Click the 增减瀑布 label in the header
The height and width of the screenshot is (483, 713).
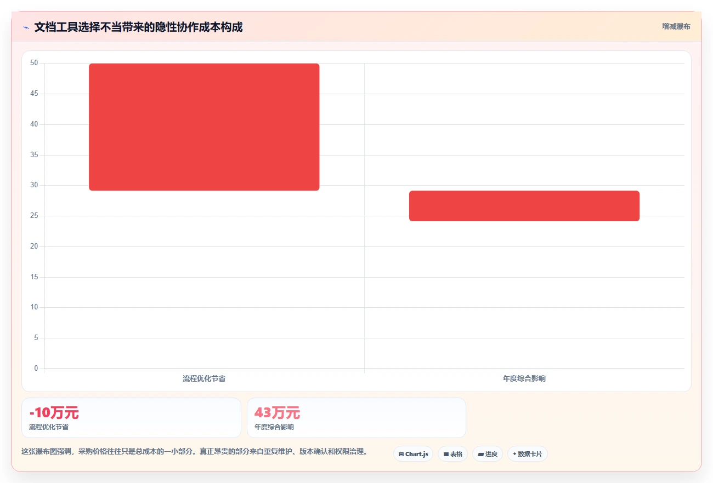click(x=676, y=26)
